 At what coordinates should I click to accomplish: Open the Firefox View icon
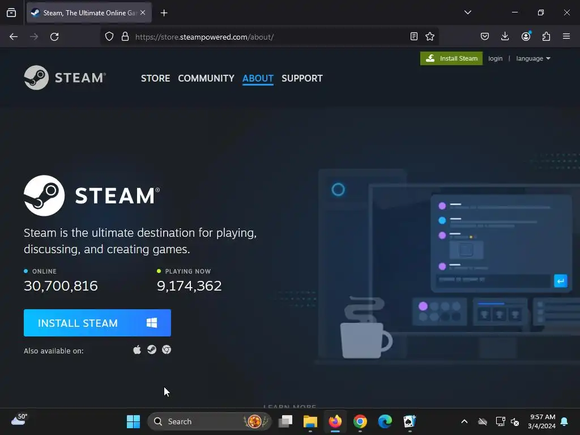pos(11,13)
